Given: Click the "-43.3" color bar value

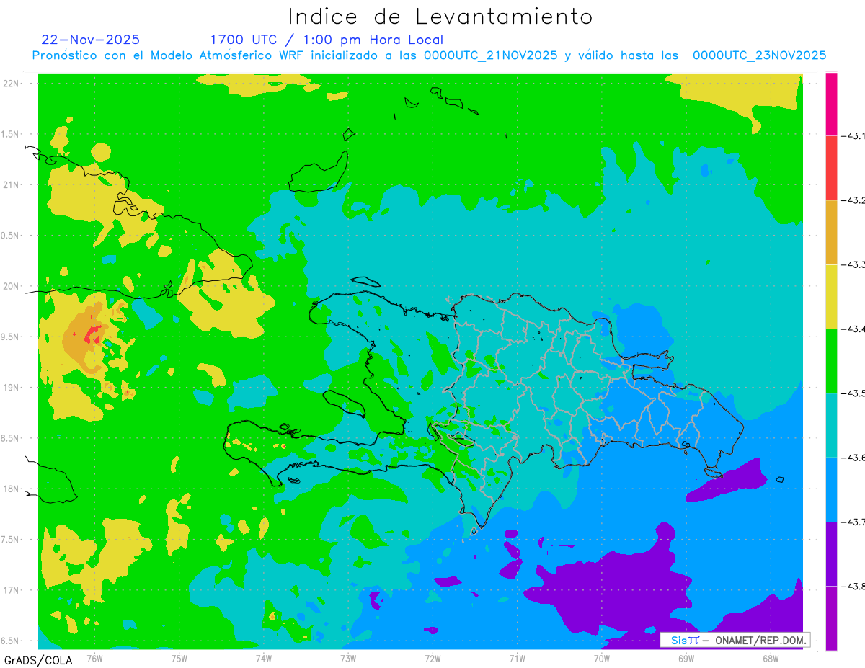Looking at the screenshot, I should [x=854, y=264].
